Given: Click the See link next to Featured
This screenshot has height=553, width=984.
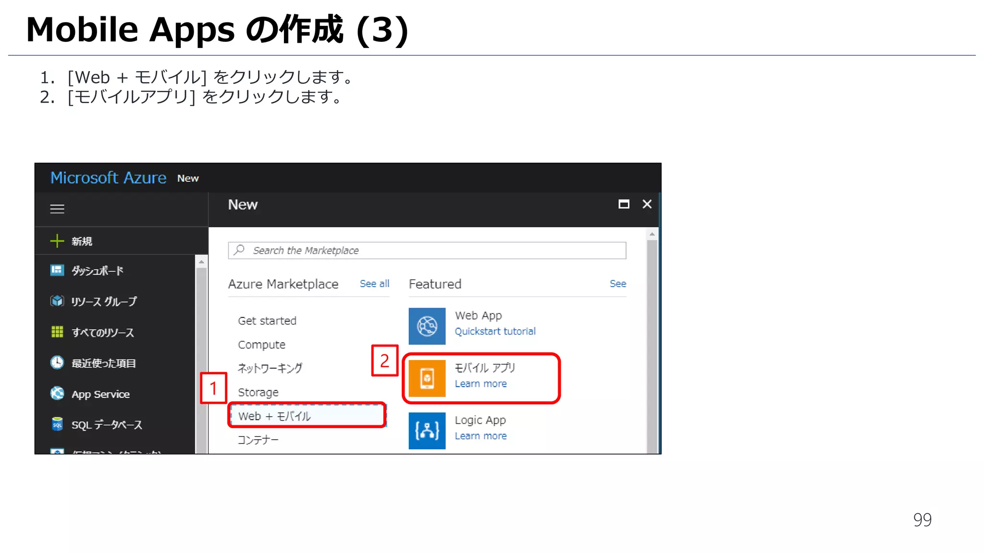Looking at the screenshot, I should pos(618,284).
